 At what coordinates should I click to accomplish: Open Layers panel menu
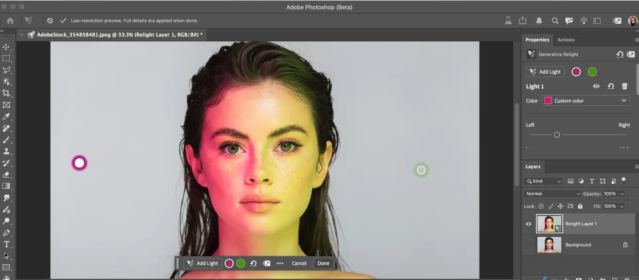point(637,167)
